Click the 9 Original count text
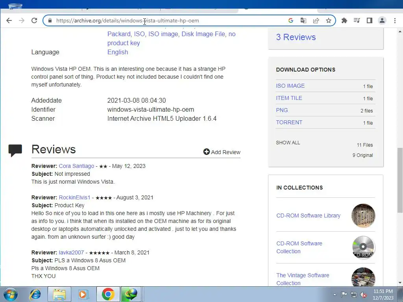 [x=362, y=155]
